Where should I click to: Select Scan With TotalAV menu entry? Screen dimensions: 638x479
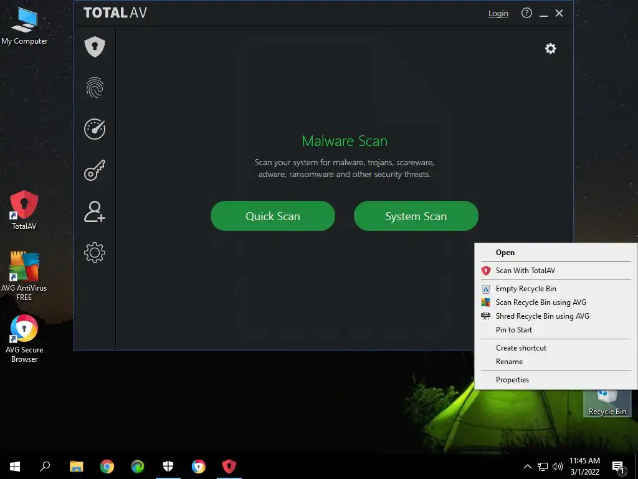pyautogui.click(x=556, y=271)
